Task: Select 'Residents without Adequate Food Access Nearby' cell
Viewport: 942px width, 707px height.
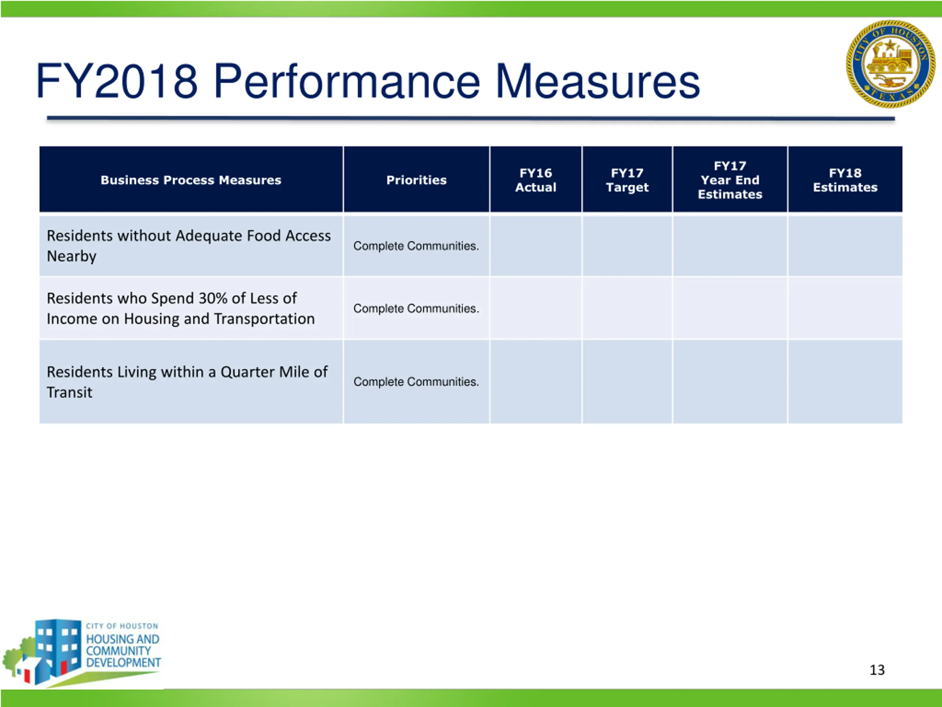Action: click(x=191, y=246)
